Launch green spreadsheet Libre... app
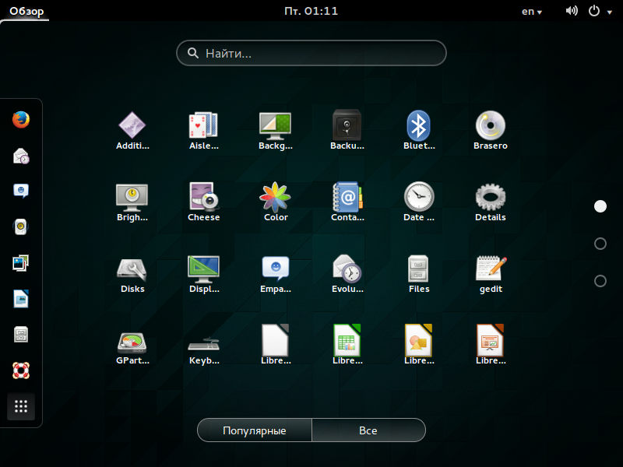This screenshot has width=623, height=467. [347, 345]
